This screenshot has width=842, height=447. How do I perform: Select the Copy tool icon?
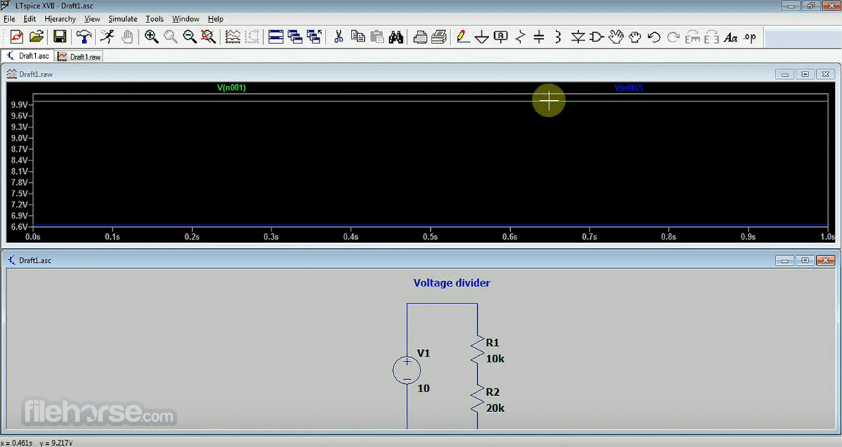(358, 37)
